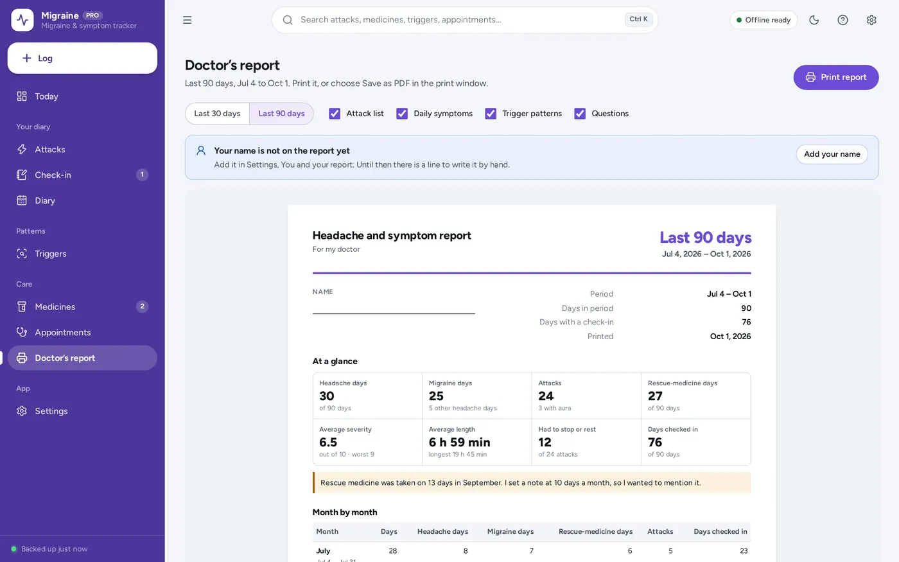Click the Average length value 6 h 59 min
899x562 pixels.
(460, 443)
